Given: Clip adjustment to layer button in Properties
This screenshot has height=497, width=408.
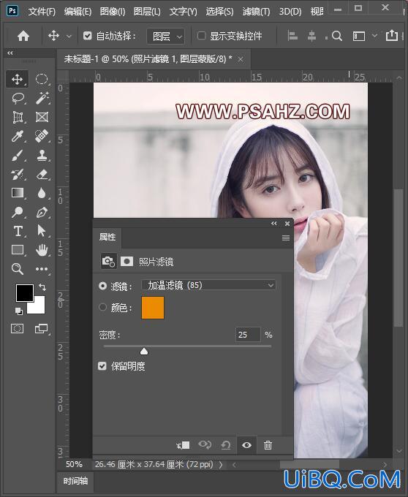Looking at the screenshot, I should point(184,445).
